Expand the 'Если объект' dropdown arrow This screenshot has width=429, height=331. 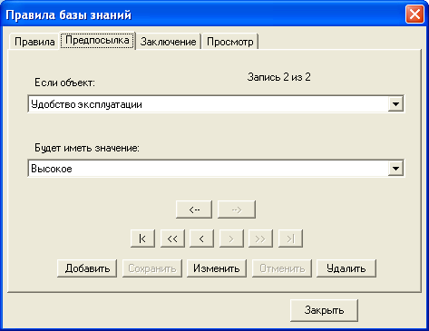tap(395, 104)
